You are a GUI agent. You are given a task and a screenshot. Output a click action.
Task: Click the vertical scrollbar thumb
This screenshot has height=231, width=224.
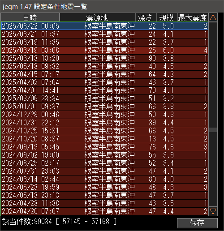pyautogui.click(x=213, y=130)
